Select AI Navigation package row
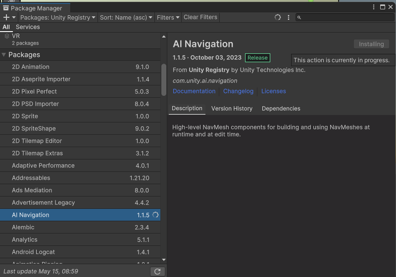Image resolution: width=396 pixels, height=277 pixels. pos(80,215)
